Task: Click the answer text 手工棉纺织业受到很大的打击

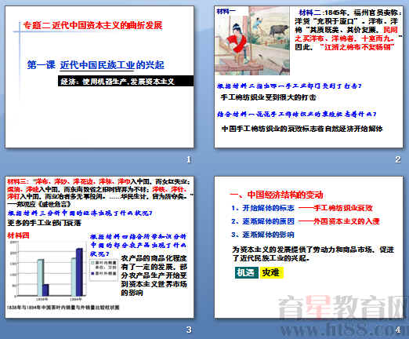Action: click(x=269, y=97)
